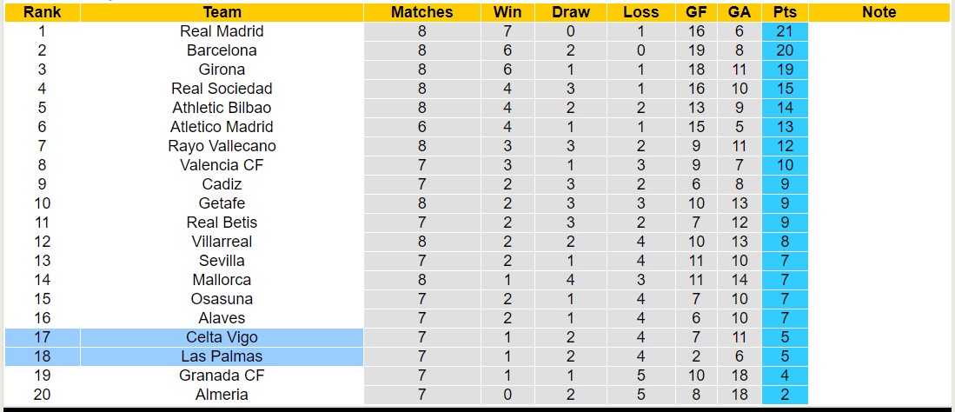Click Real Madrid's 21 points cell
The height and width of the screenshot is (412, 955).
784,31
